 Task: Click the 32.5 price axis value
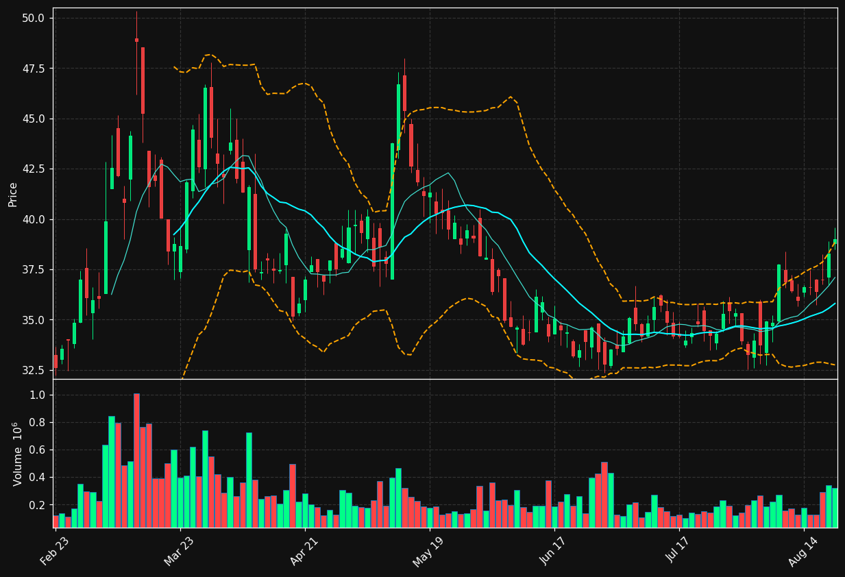click(34, 371)
